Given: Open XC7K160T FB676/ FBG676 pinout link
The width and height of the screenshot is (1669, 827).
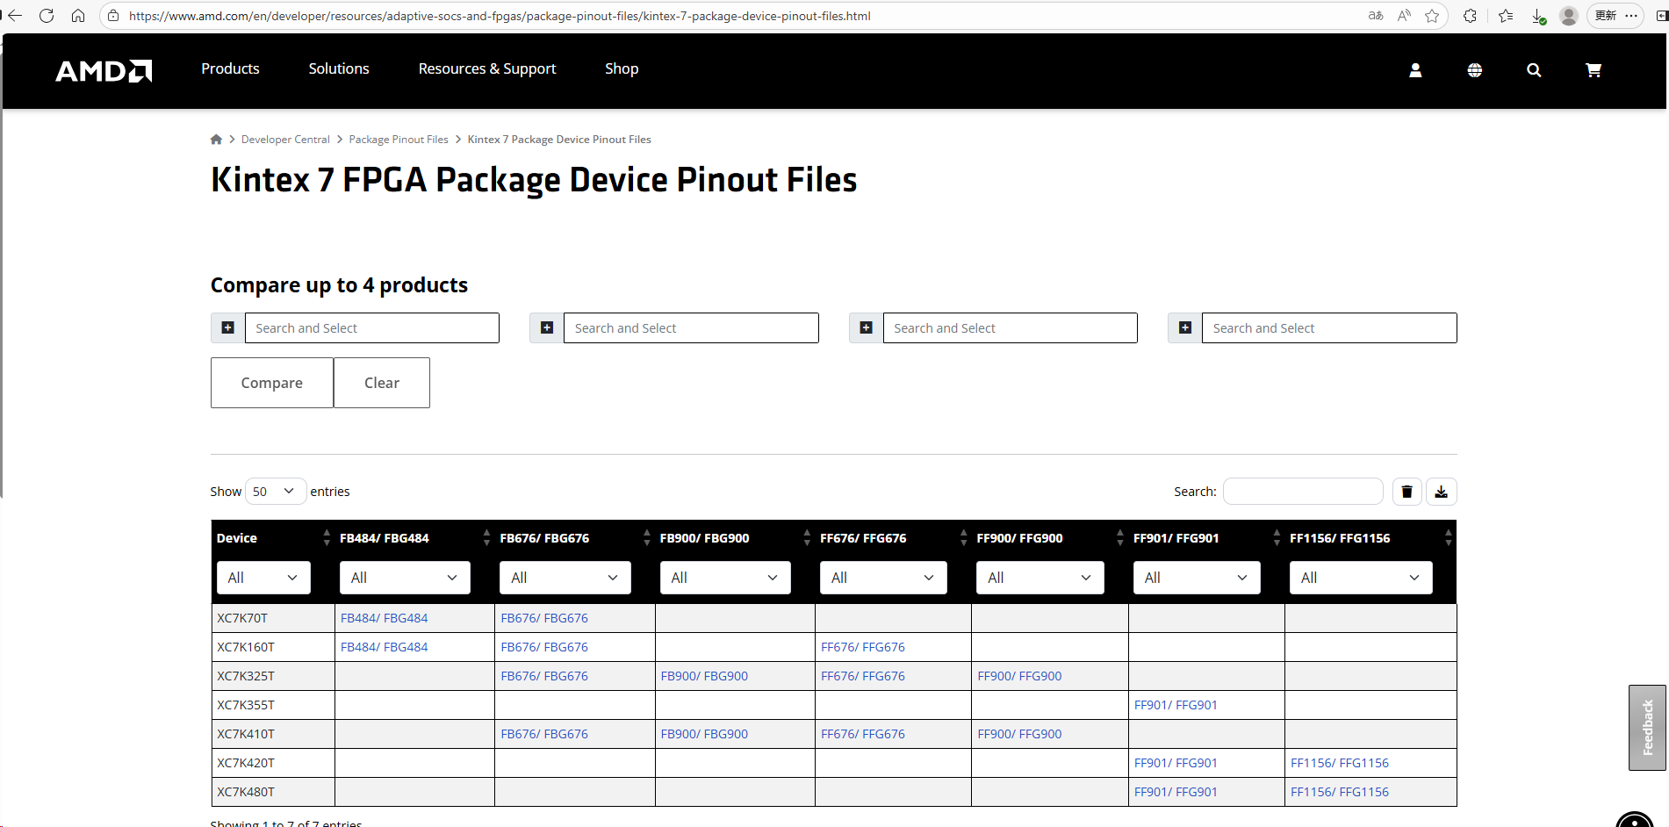Looking at the screenshot, I should 544,647.
